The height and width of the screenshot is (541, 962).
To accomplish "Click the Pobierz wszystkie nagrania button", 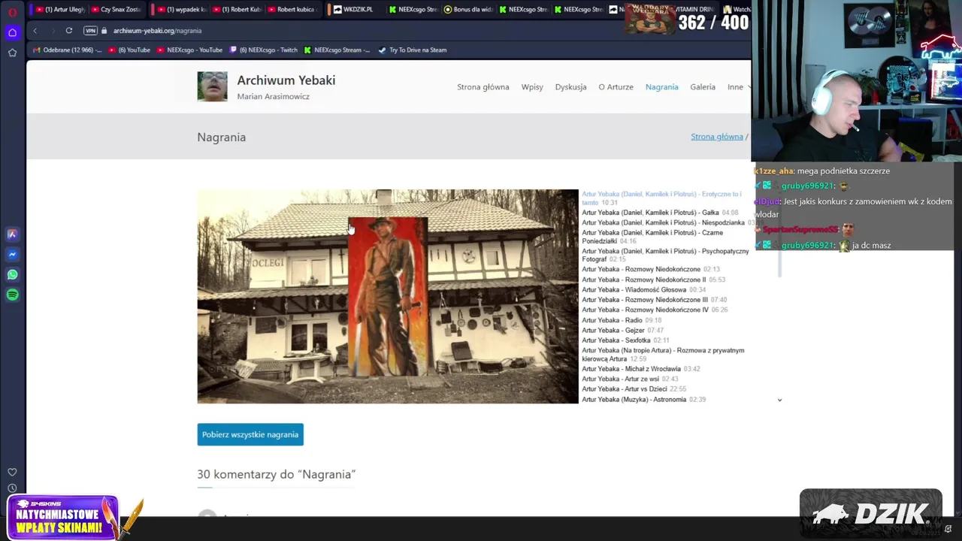I will (250, 434).
